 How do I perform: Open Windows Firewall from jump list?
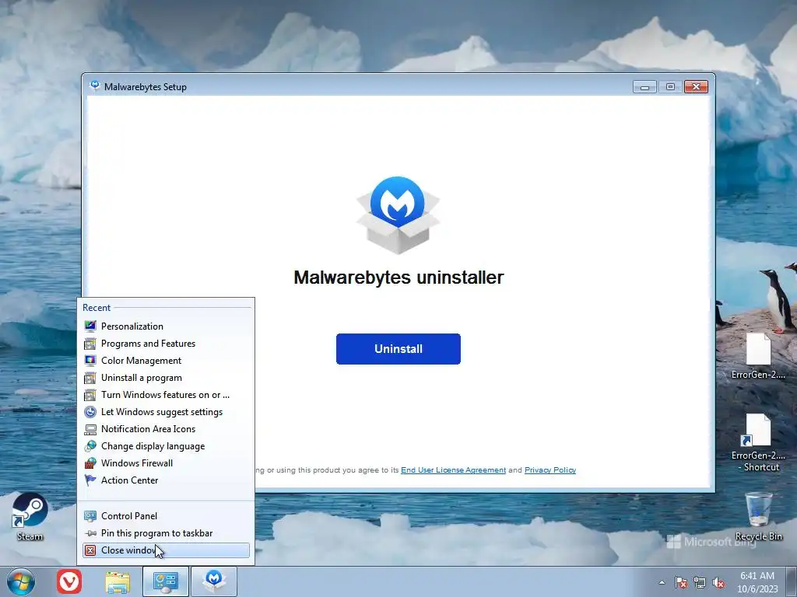pos(166,463)
